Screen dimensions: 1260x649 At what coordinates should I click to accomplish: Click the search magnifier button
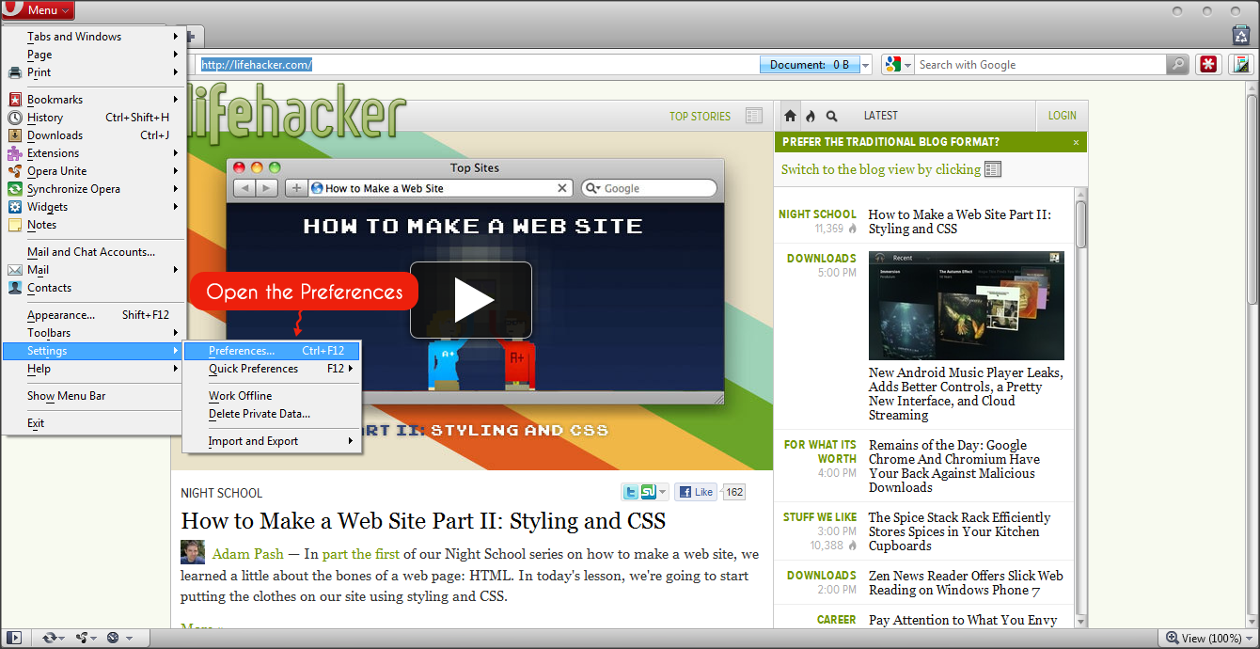click(x=1178, y=65)
